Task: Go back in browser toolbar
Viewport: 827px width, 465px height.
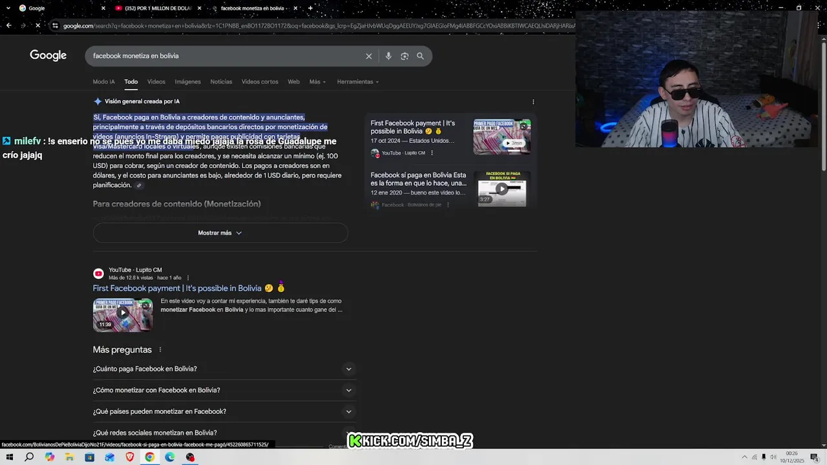Action: click(x=8, y=26)
